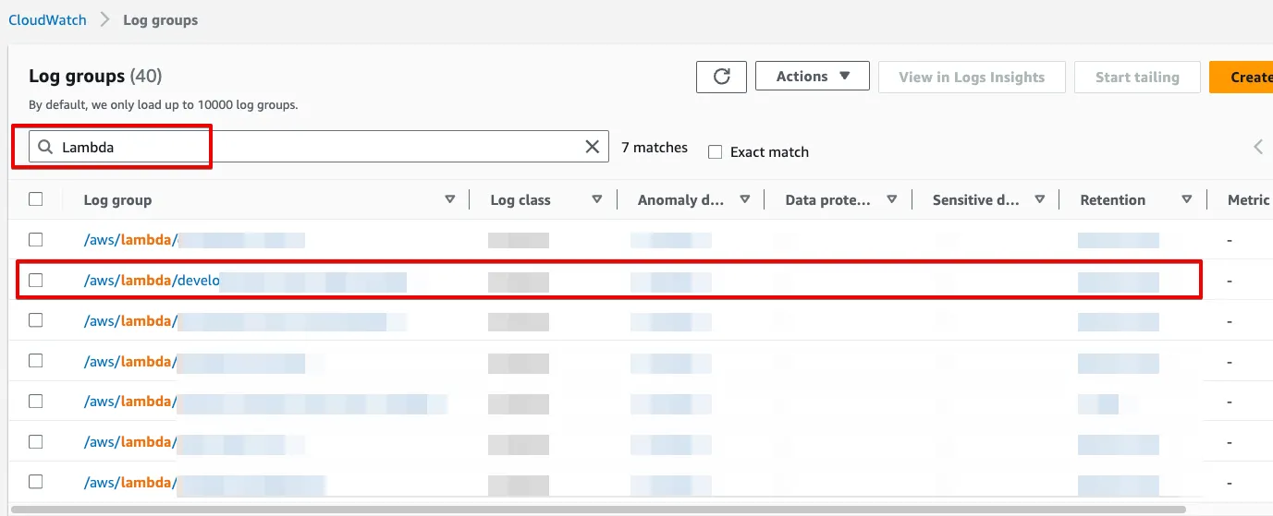Click Log groups breadcrumb text
The image size is (1273, 516).
click(160, 19)
